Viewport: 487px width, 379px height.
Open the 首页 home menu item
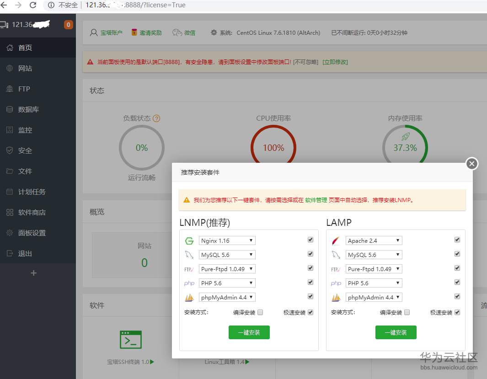[x=38, y=48]
